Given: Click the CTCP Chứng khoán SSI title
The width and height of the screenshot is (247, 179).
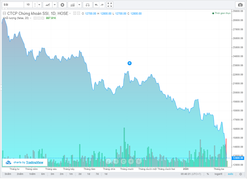Looking at the screenshot, I should coord(38,14).
